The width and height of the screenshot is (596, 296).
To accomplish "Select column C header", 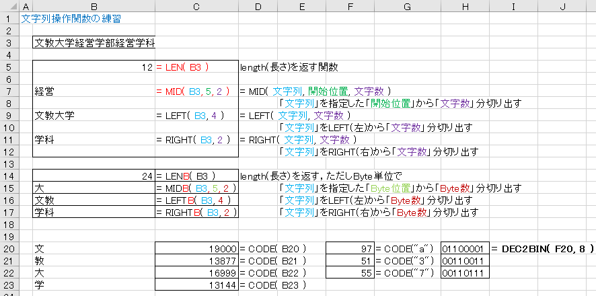I will point(196,5).
